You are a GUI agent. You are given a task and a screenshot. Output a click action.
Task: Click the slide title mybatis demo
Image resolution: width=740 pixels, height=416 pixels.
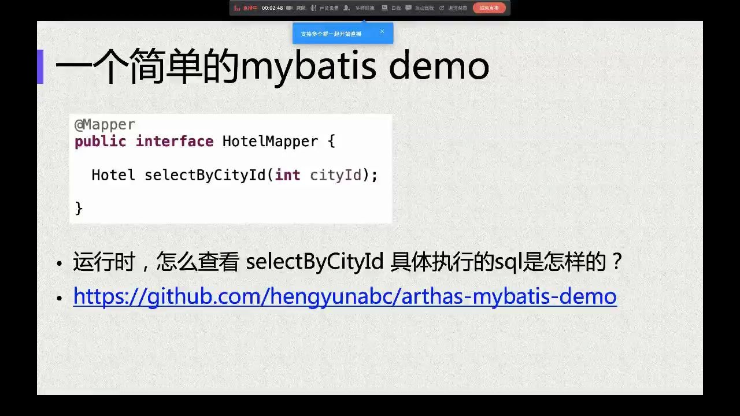pos(272,66)
